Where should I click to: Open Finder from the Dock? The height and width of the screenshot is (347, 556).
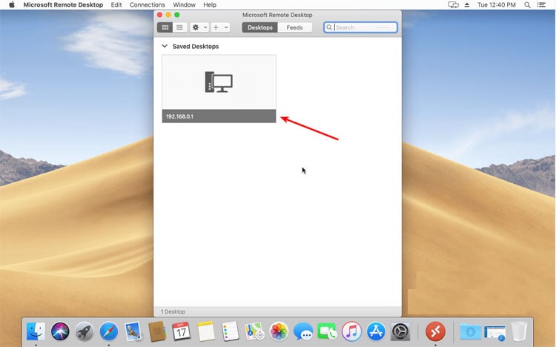(36, 331)
